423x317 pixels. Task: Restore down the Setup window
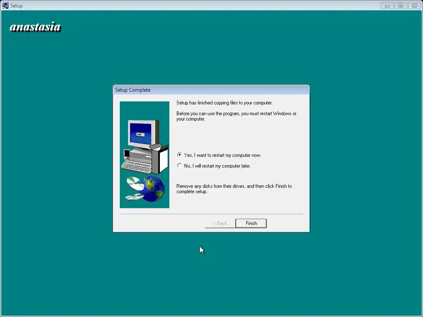(x=401, y=5)
